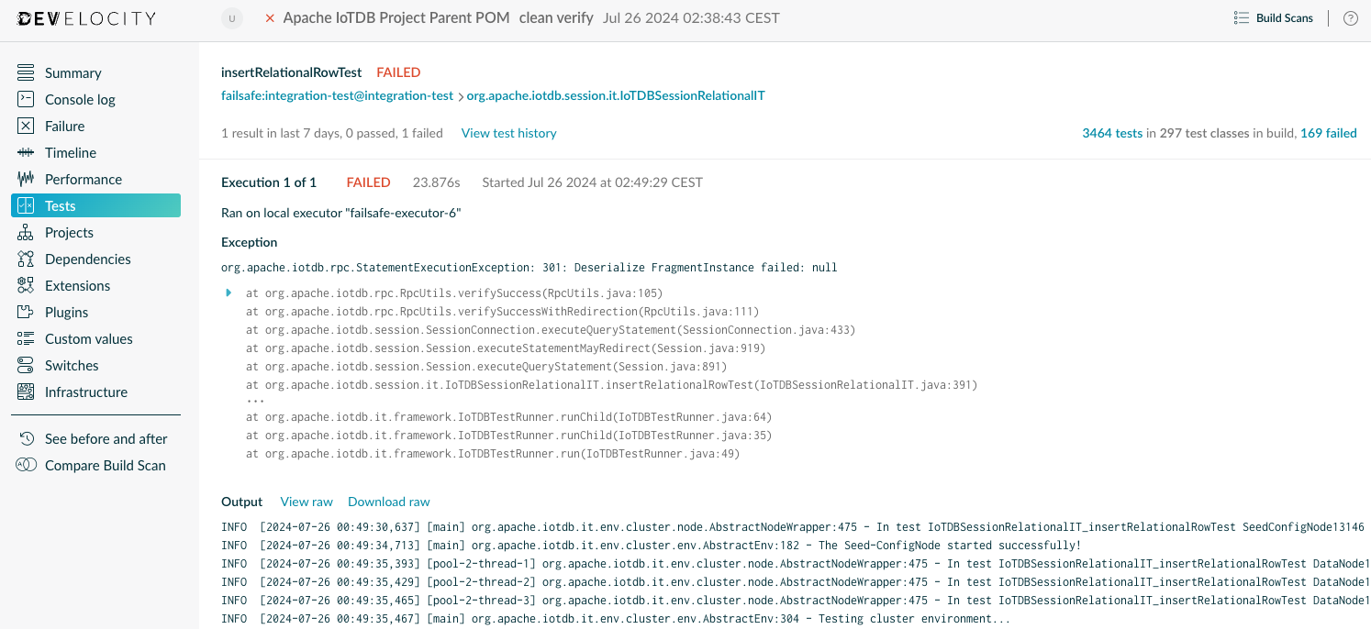Open the Infrastructure section
This screenshot has width=1371, height=629.
(87, 392)
